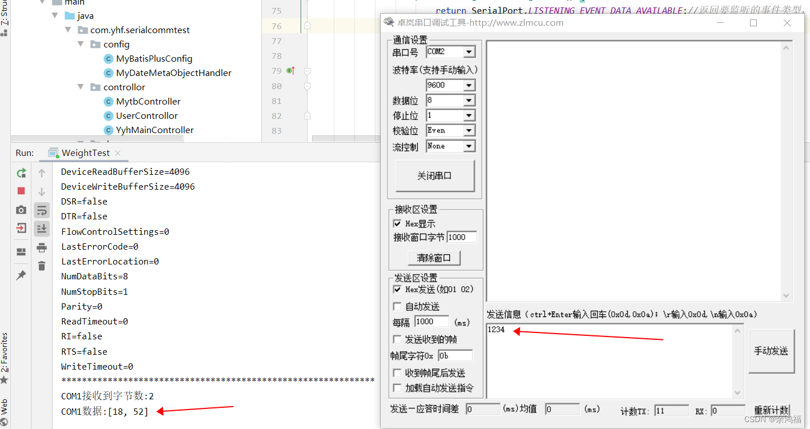Toggle scroll-to-end in the console toolbar

pyautogui.click(x=42, y=228)
